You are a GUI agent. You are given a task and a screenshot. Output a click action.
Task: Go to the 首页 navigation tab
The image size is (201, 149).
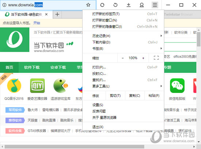[10, 67]
